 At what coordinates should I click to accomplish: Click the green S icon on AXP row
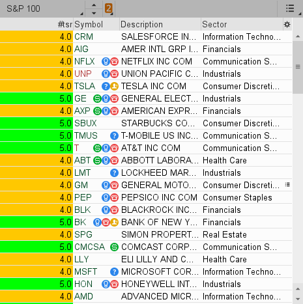pos(97,111)
